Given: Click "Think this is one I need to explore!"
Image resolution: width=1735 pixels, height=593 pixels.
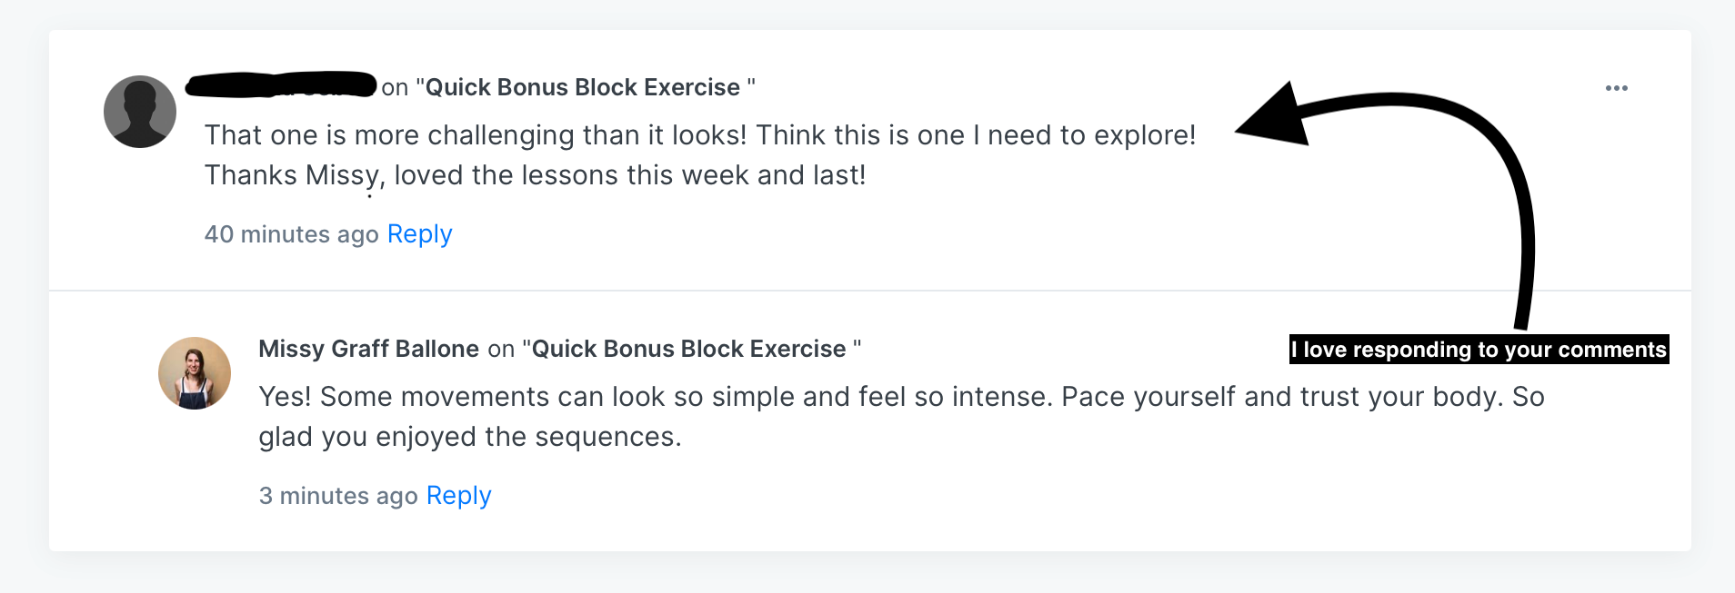Looking at the screenshot, I should pos(976,135).
